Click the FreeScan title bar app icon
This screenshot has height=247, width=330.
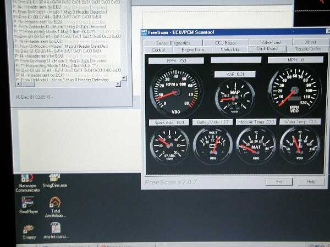(x=144, y=32)
